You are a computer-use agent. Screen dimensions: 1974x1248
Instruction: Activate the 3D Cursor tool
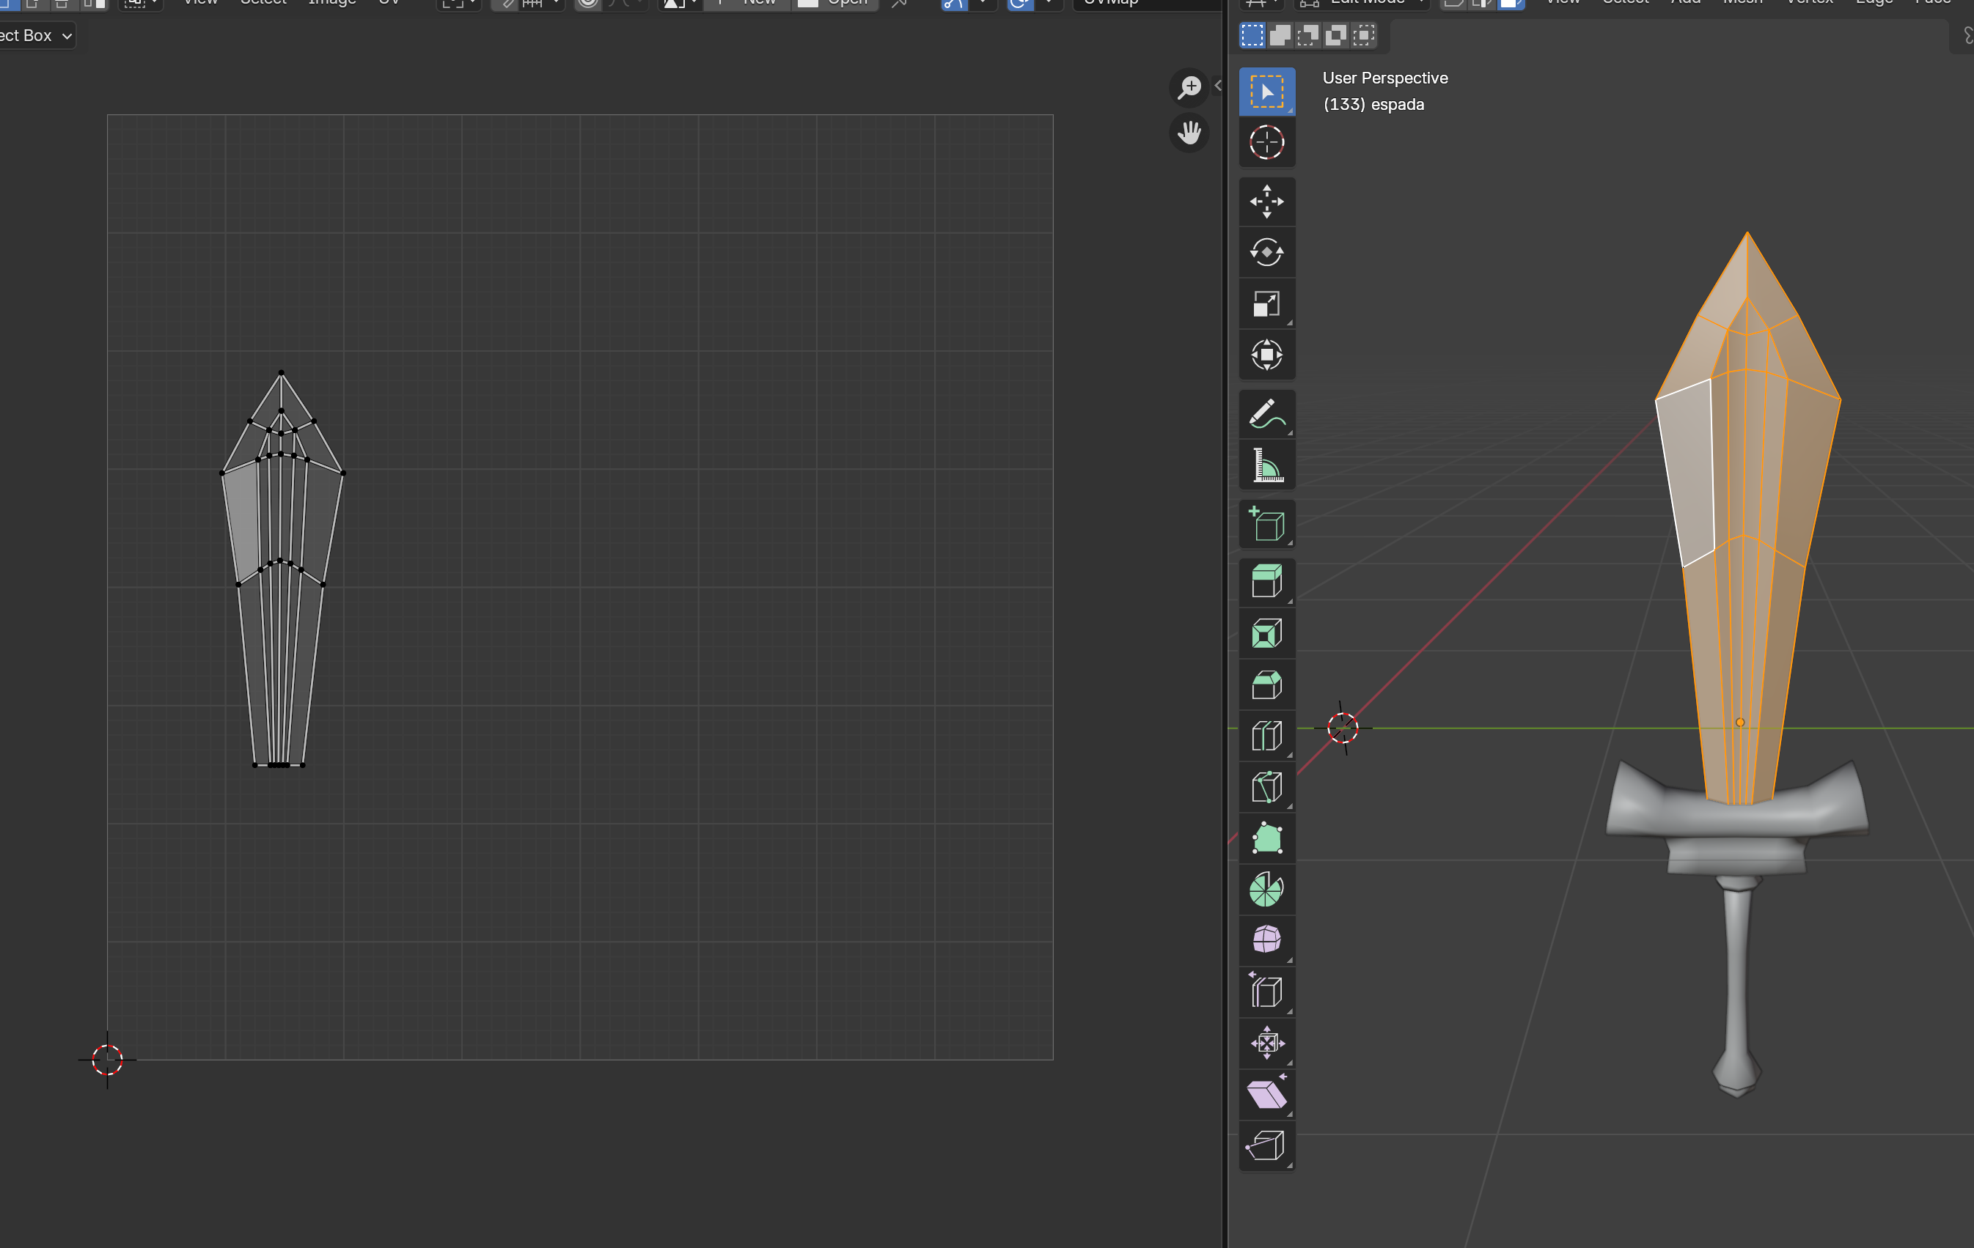pyautogui.click(x=1266, y=143)
